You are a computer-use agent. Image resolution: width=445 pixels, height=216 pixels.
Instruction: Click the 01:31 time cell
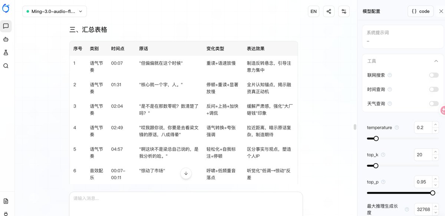pos(116,85)
